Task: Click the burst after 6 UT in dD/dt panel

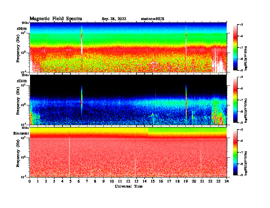Action: (82, 100)
